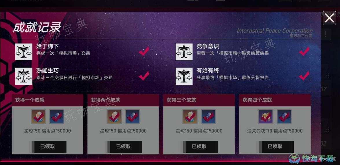Viewport: 340px width, 165px height.
Task: Click the 始于脚下 achievement title text
Action: (x=47, y=46)
